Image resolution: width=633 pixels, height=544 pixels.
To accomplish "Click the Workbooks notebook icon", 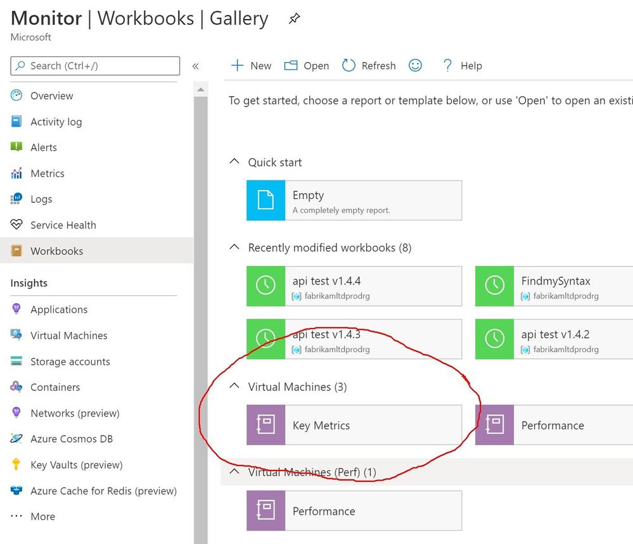I will (16, 251).
